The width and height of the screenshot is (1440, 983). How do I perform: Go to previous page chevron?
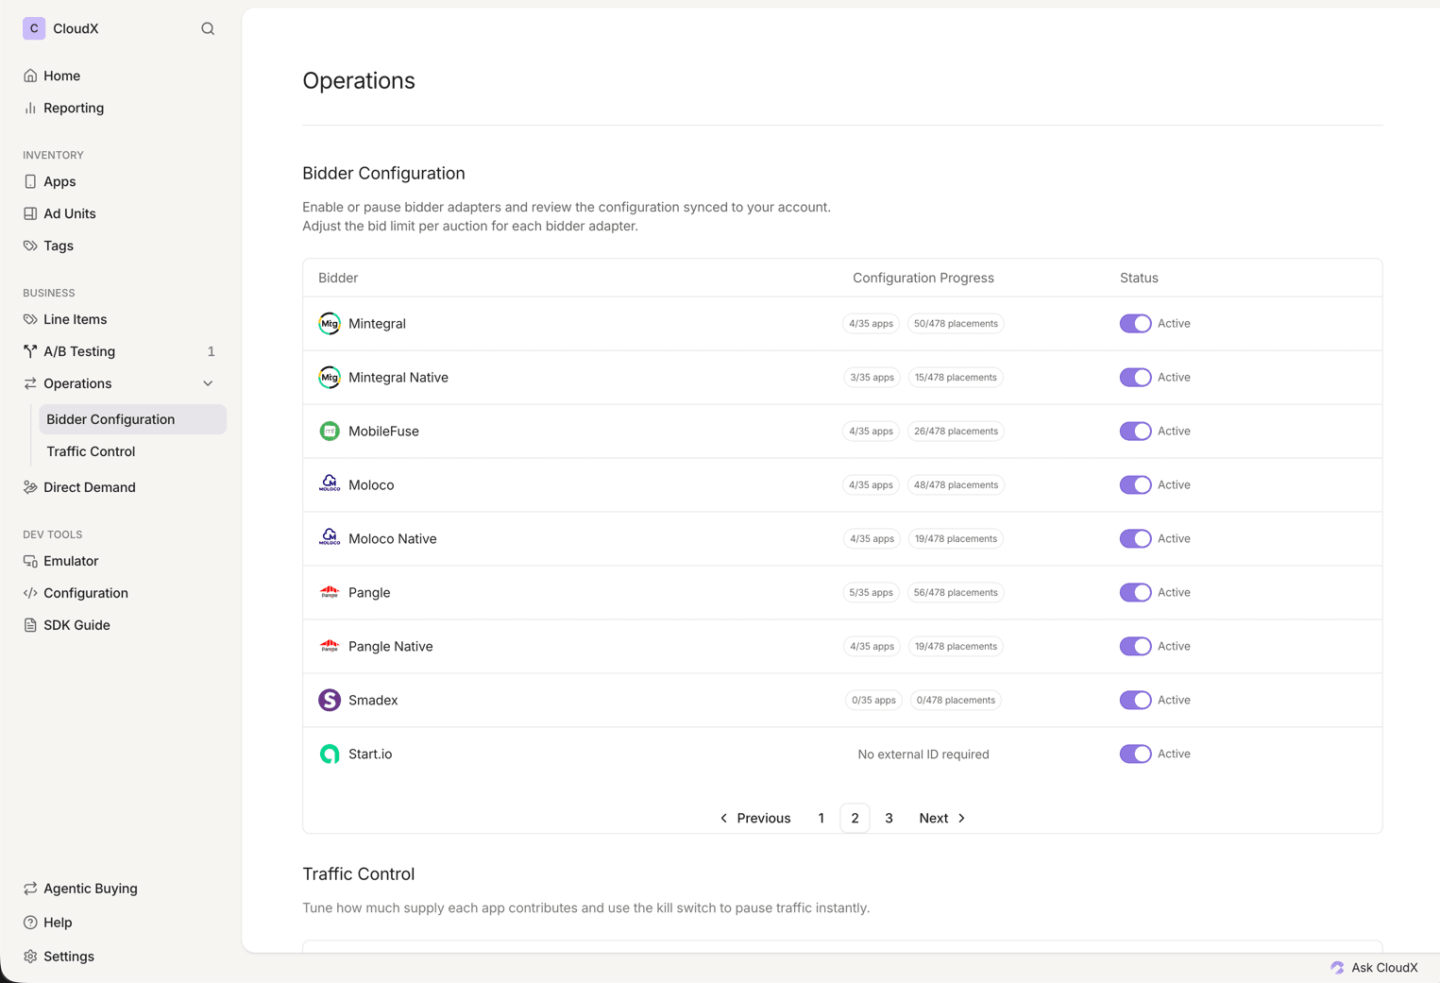[x=724, y=819]
